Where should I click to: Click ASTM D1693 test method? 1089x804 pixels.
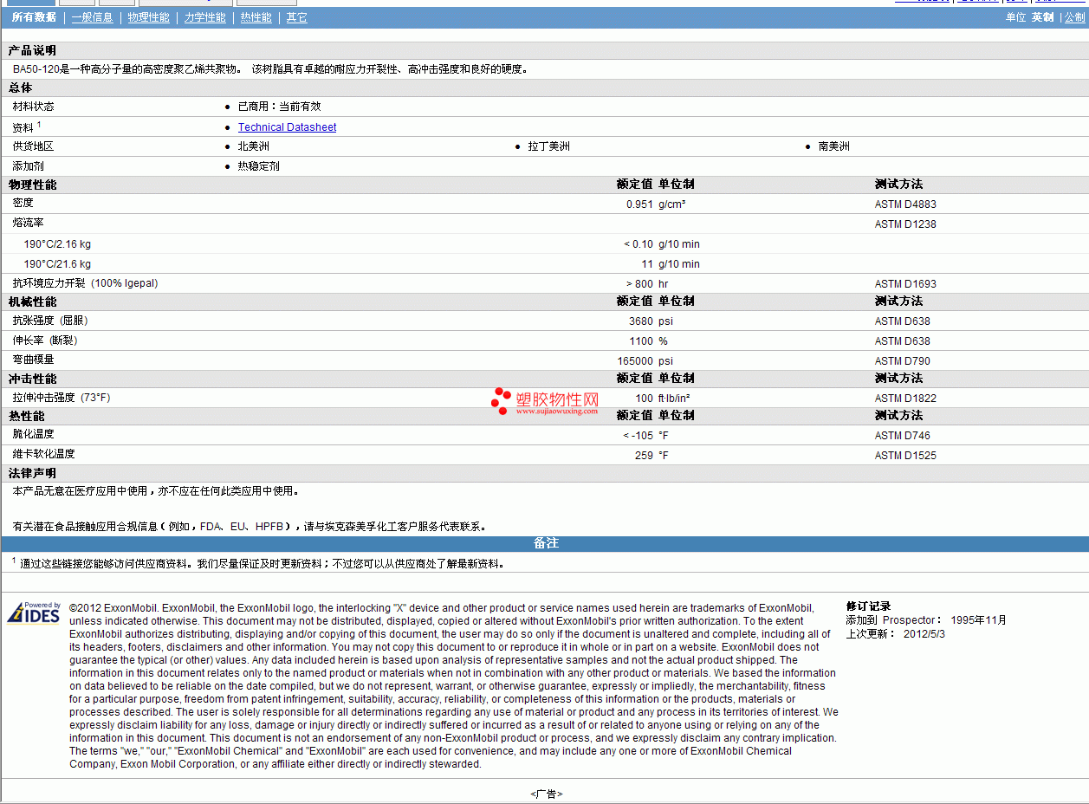(905, 284)
